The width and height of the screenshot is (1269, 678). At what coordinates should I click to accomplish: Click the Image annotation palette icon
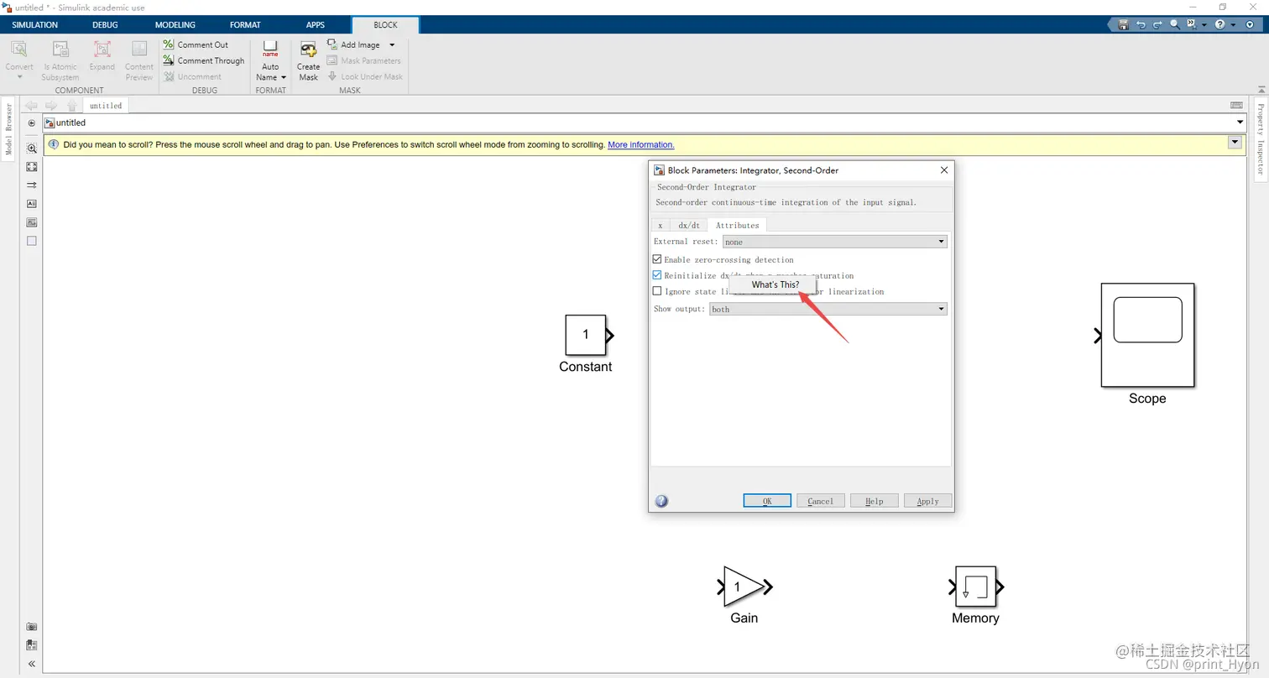tap(32, 222)
